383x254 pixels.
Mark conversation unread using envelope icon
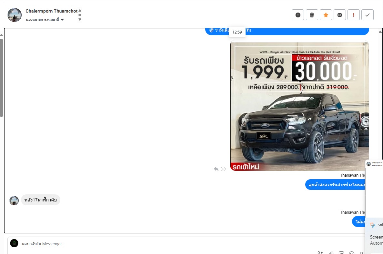(x=340, y=15)
